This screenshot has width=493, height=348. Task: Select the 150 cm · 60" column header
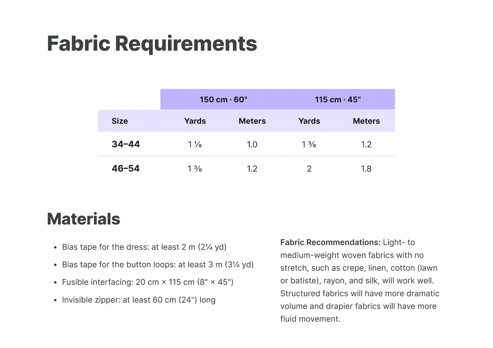coord(224,100)
